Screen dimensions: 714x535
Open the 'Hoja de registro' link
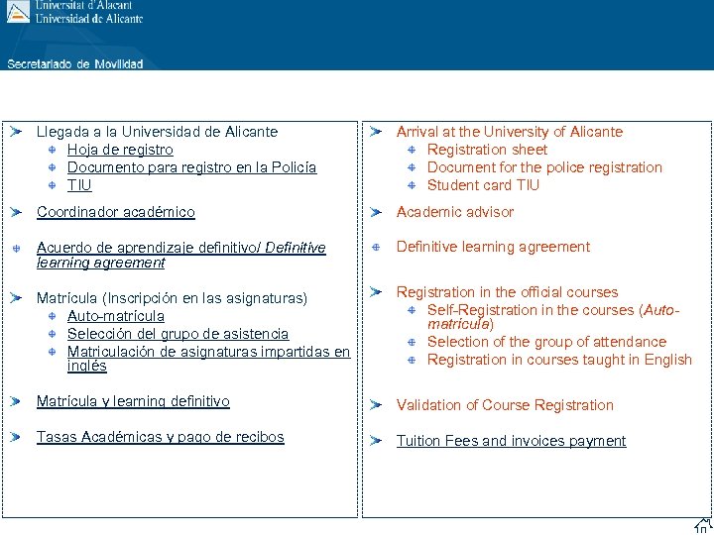click(x=120, y=150)
